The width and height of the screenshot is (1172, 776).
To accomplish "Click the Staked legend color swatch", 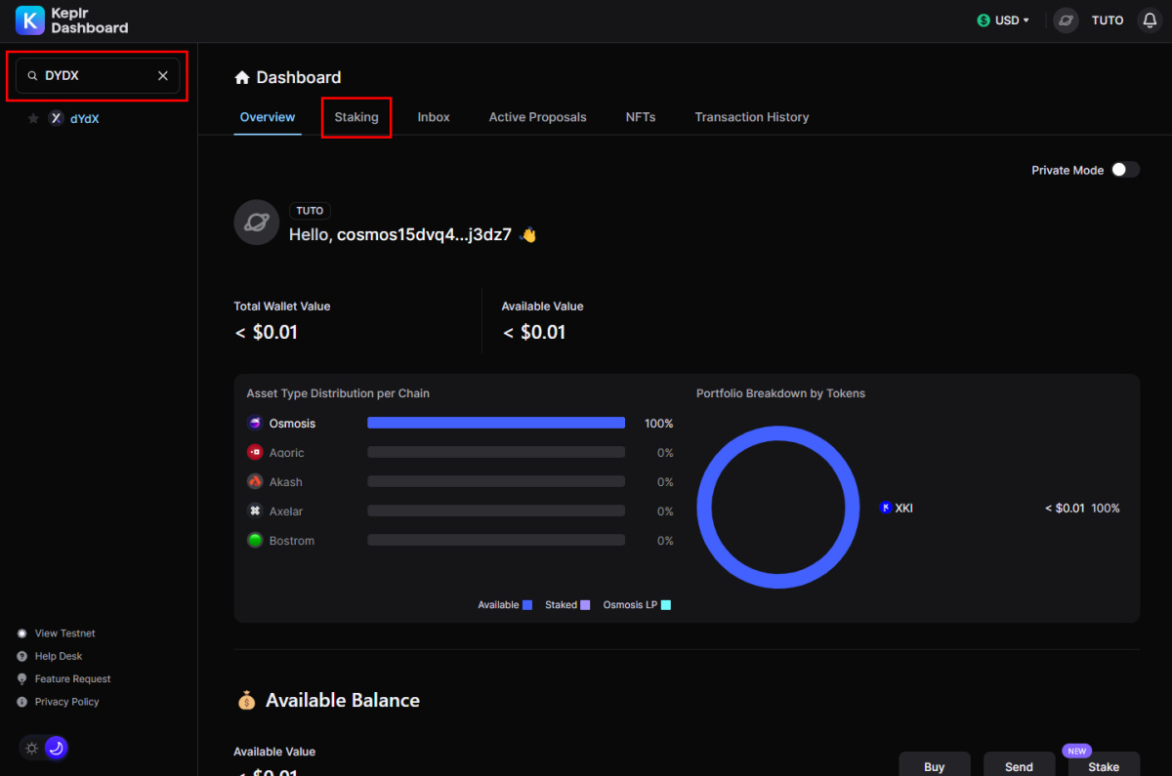I will coord(585,605).
